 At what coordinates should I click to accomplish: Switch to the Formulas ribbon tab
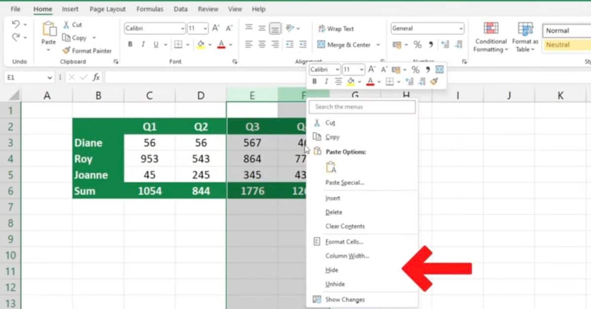pyautogui.click(x=149, y=8)
